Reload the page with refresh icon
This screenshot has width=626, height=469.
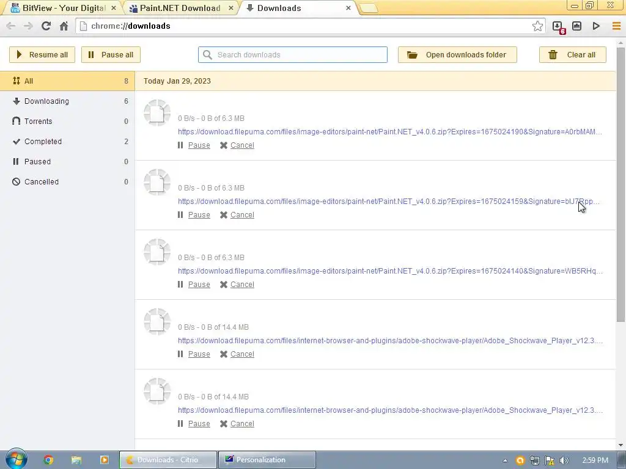click(x=46, y=26)
